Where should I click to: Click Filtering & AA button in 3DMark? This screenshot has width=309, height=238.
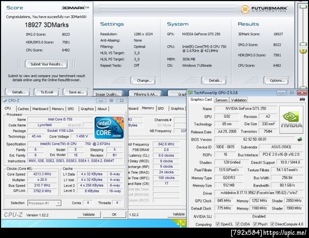coord(145,94)
